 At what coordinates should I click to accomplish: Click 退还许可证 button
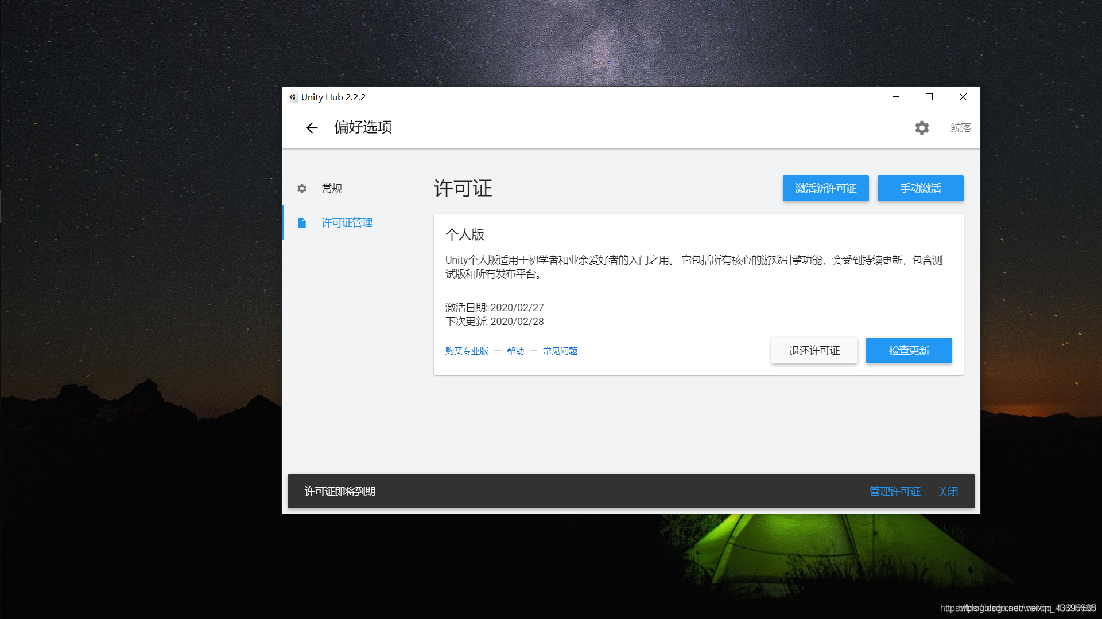click(x=814, y=351)
